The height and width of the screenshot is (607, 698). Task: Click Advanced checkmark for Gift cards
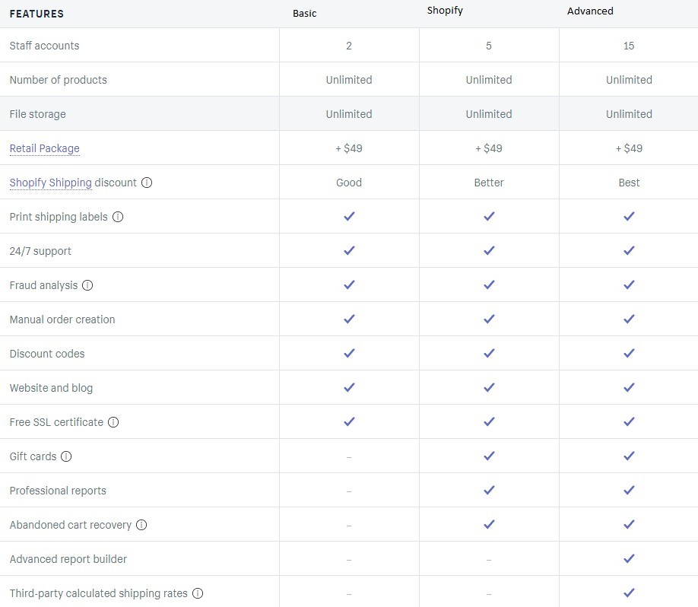[x=629, y=456]
